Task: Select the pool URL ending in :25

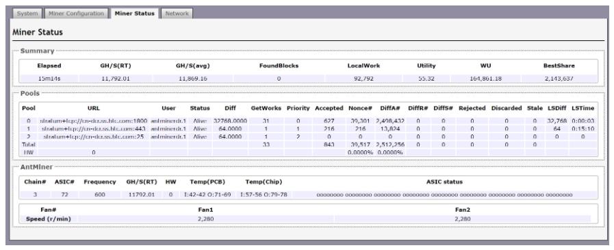Action: coord(94,137)
